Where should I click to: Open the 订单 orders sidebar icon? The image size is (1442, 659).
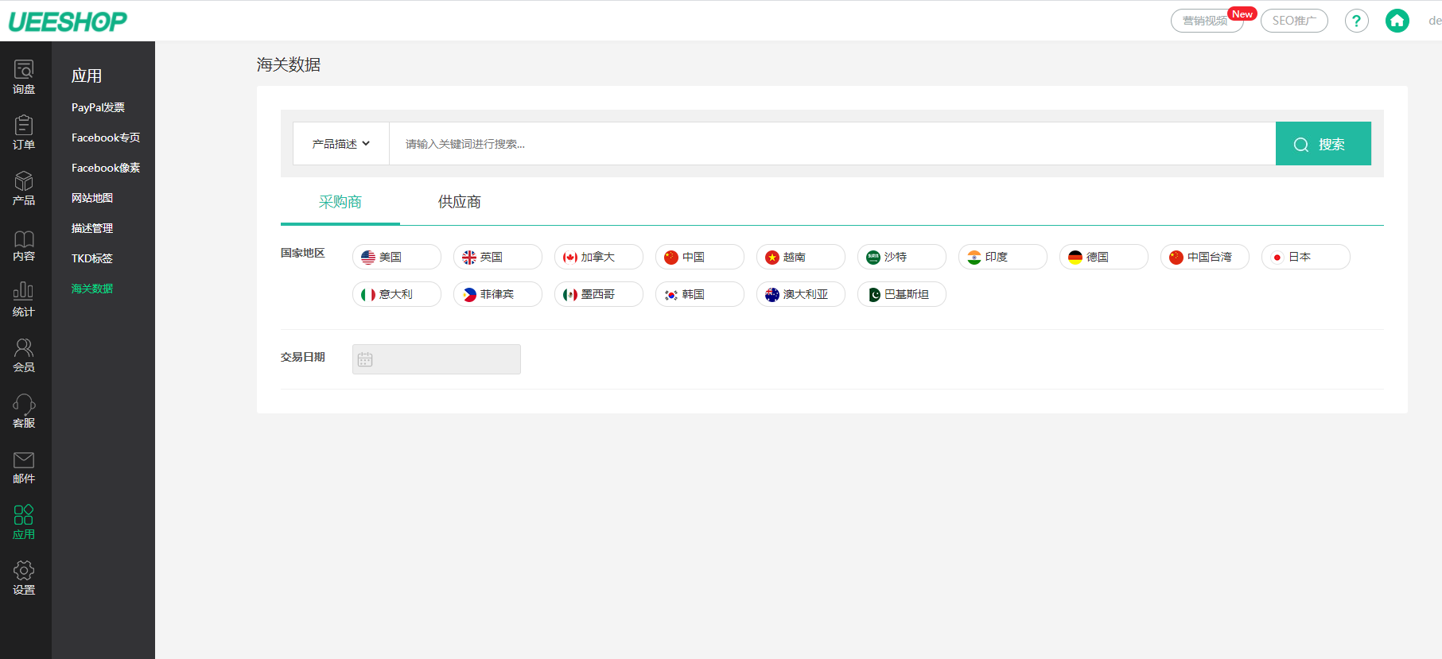pyautogui.click(x=24, y=133)
